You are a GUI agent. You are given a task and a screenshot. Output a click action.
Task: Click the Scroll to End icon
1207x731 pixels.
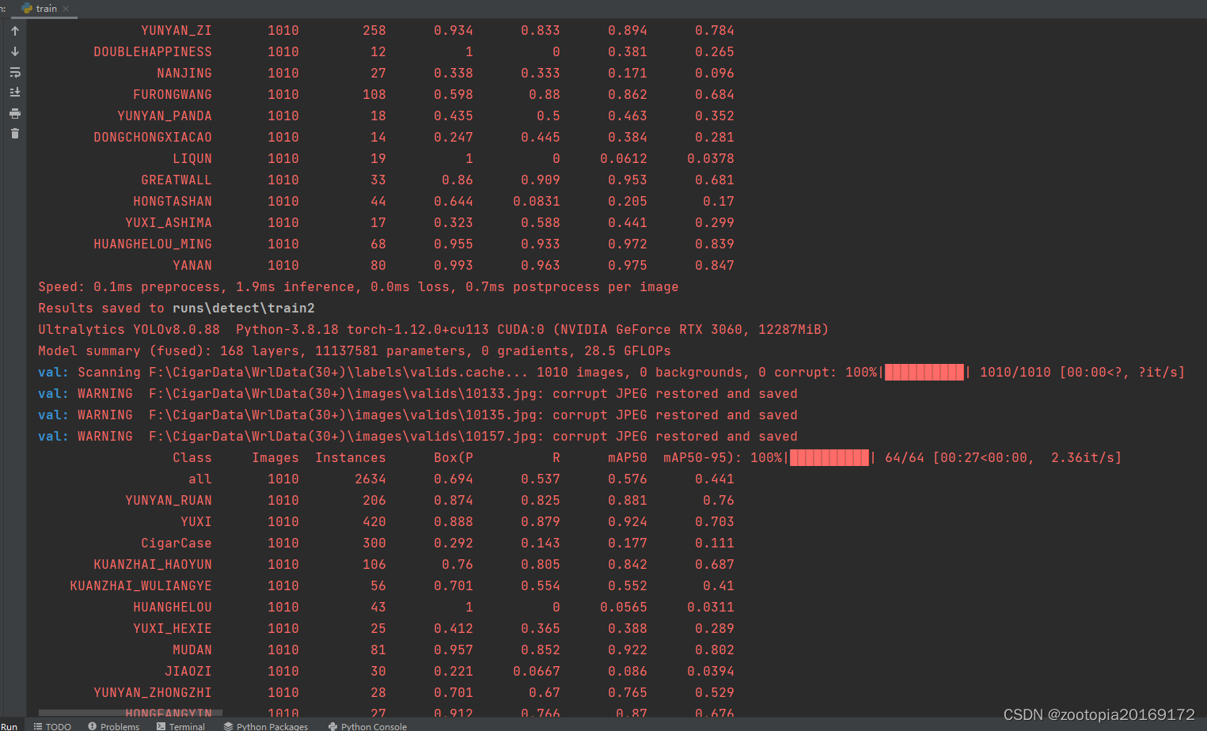pyautogui.click(x=14, y=93)
